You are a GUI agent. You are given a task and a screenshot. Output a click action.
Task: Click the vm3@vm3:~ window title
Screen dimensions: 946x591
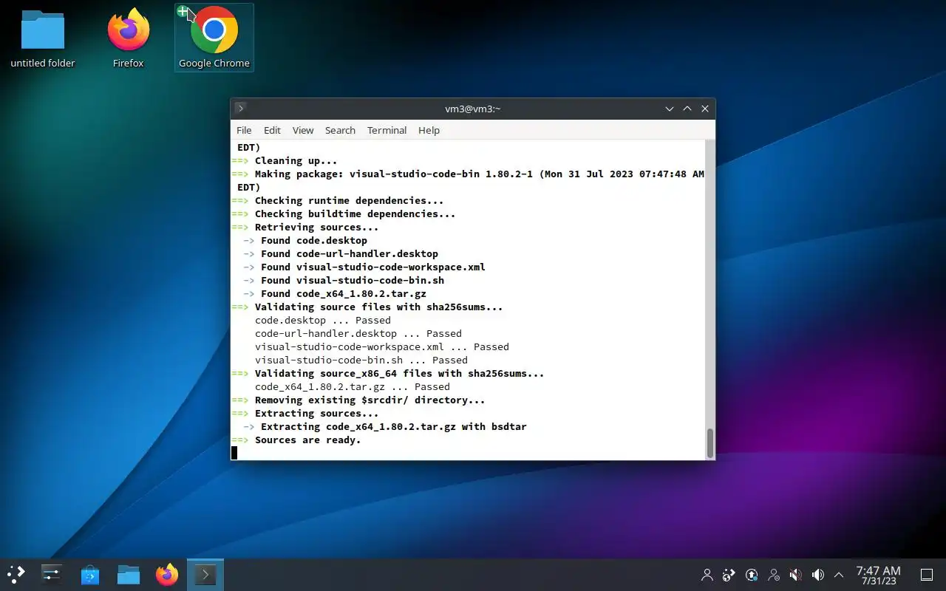tap(473, 109)
